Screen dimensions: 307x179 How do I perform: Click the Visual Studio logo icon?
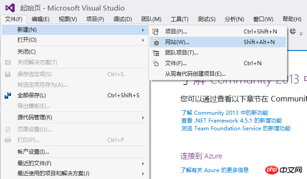10,8
